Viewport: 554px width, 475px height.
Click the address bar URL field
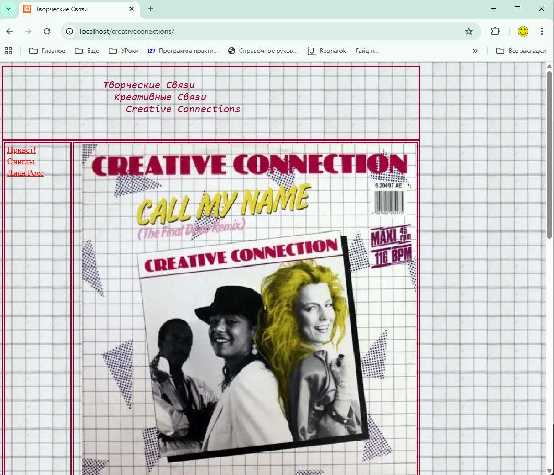click(261, 31)
